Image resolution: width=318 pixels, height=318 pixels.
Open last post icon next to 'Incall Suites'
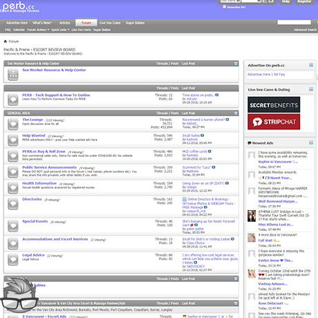point(202,135)
